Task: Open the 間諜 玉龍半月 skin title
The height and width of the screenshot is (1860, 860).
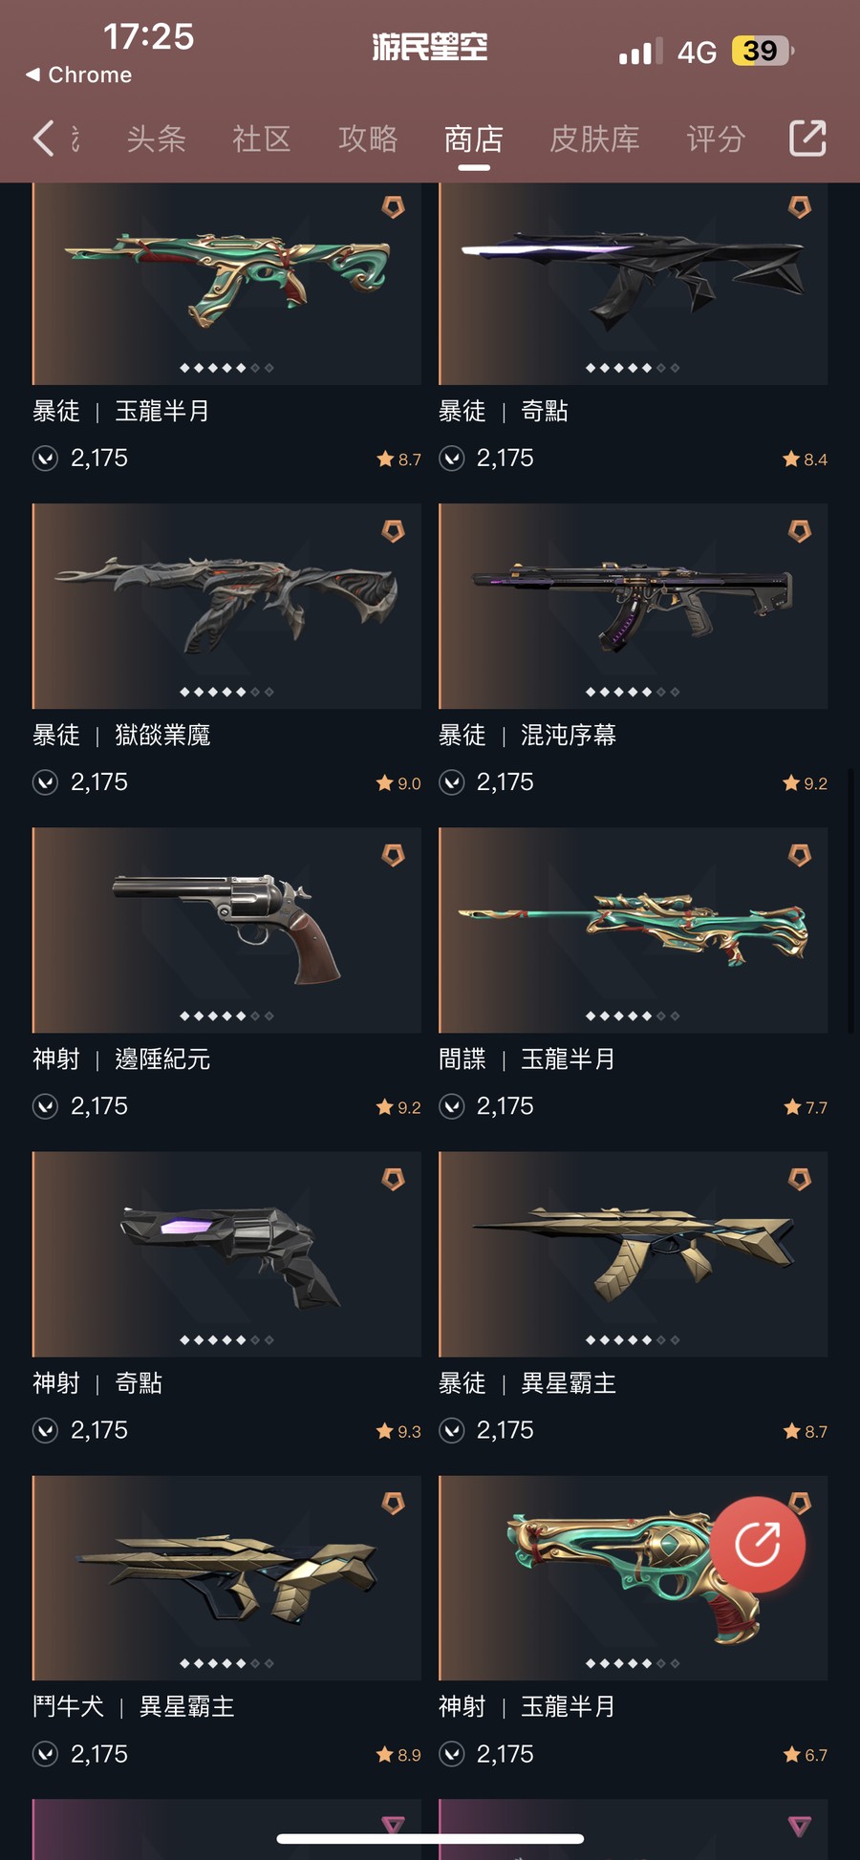Action: point(527,1058)
